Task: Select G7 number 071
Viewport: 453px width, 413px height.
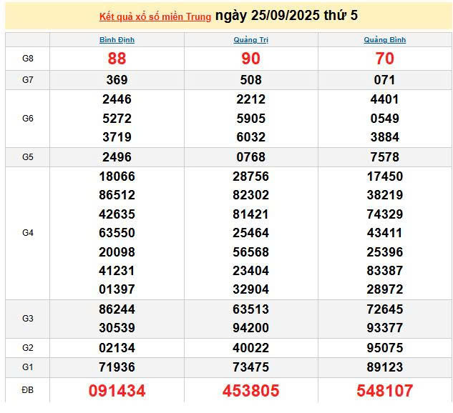Action: [385, 80]
